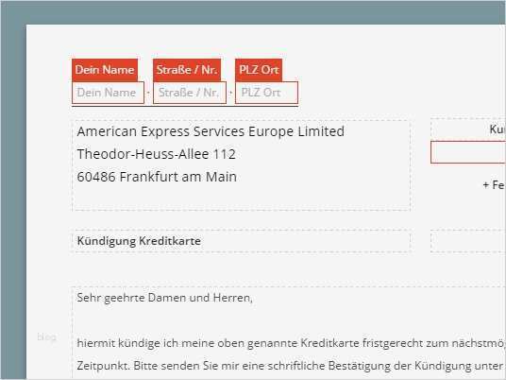Click the red 'Dein Name' label tag
Viewport: 506px width, 380px height.
click(x=105, y=70)
